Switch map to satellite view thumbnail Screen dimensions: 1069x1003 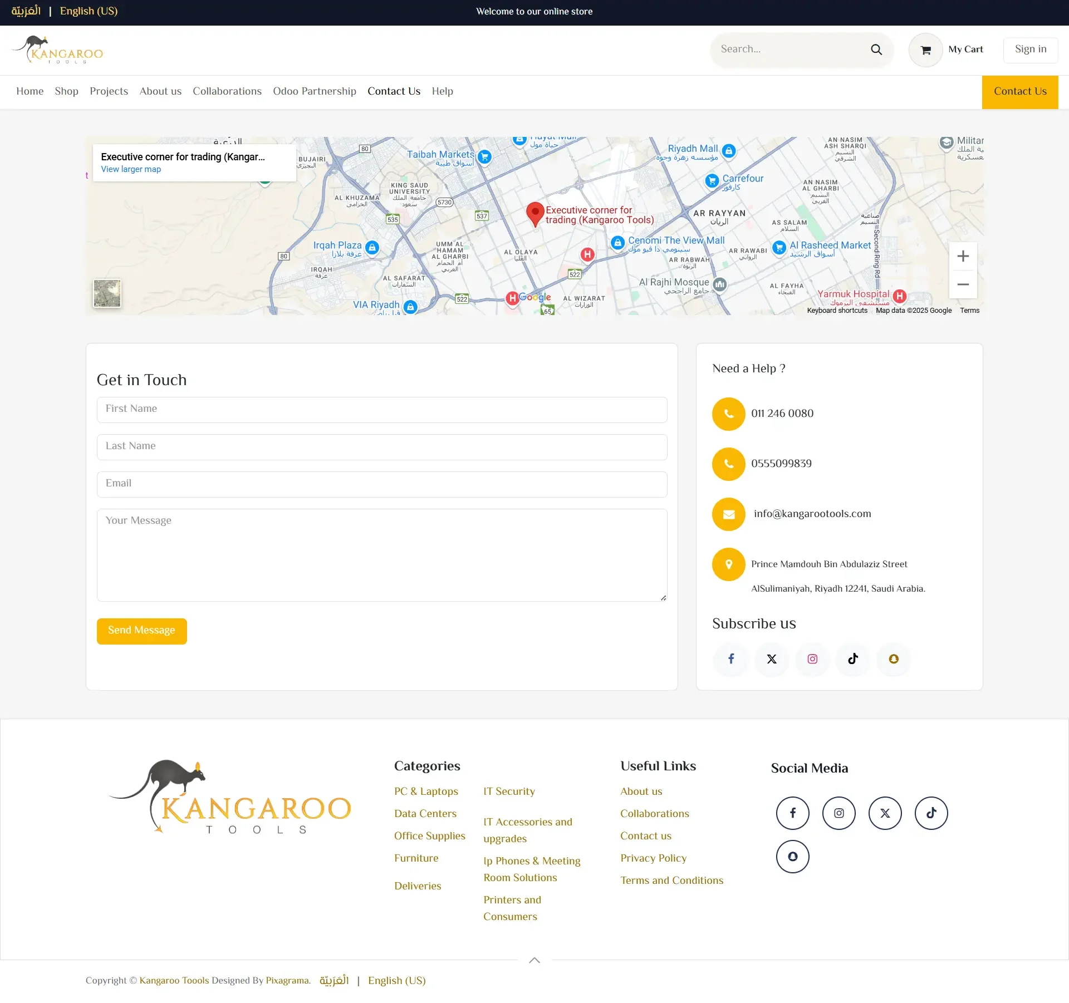click(107, 293)
